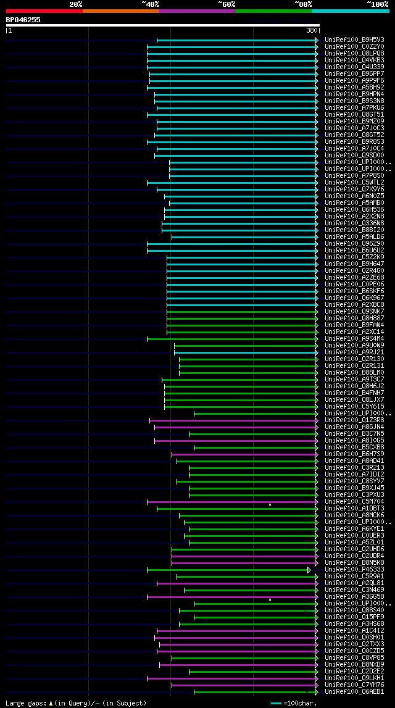Select the UniRef100_Q2UHD6 hit
Image resolution: width=395 pixels, height=708 pixels.
point(354,549)
